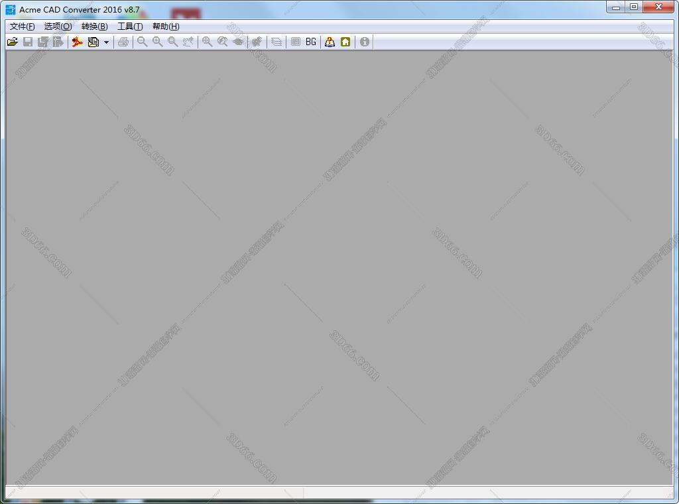Click the zoom out magnifier icon
Image resolution: width=679 pixels, height=504 pixels.
(x=142, y=42)
